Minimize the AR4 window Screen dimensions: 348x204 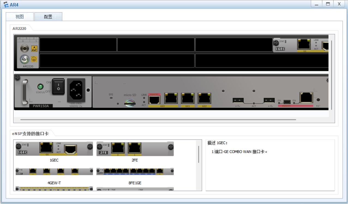point(316,4)
